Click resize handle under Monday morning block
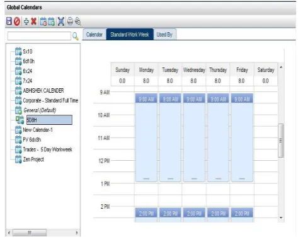 point(146,179)
